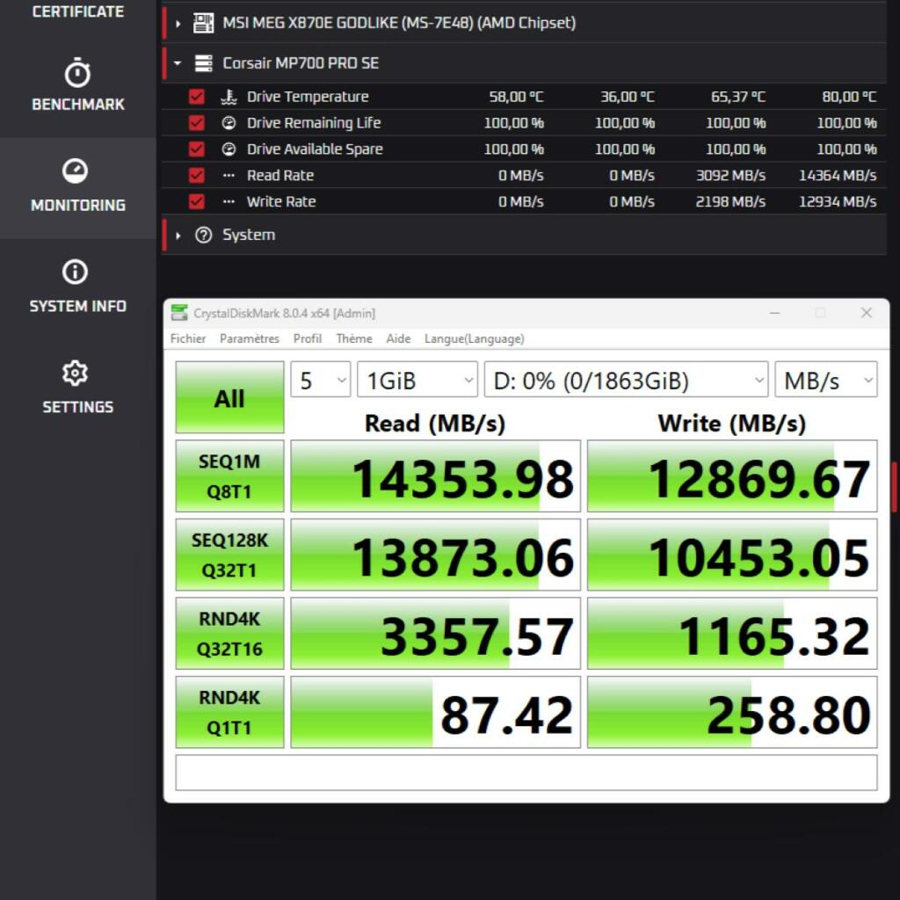Click the question mark icon beside System

203,236
